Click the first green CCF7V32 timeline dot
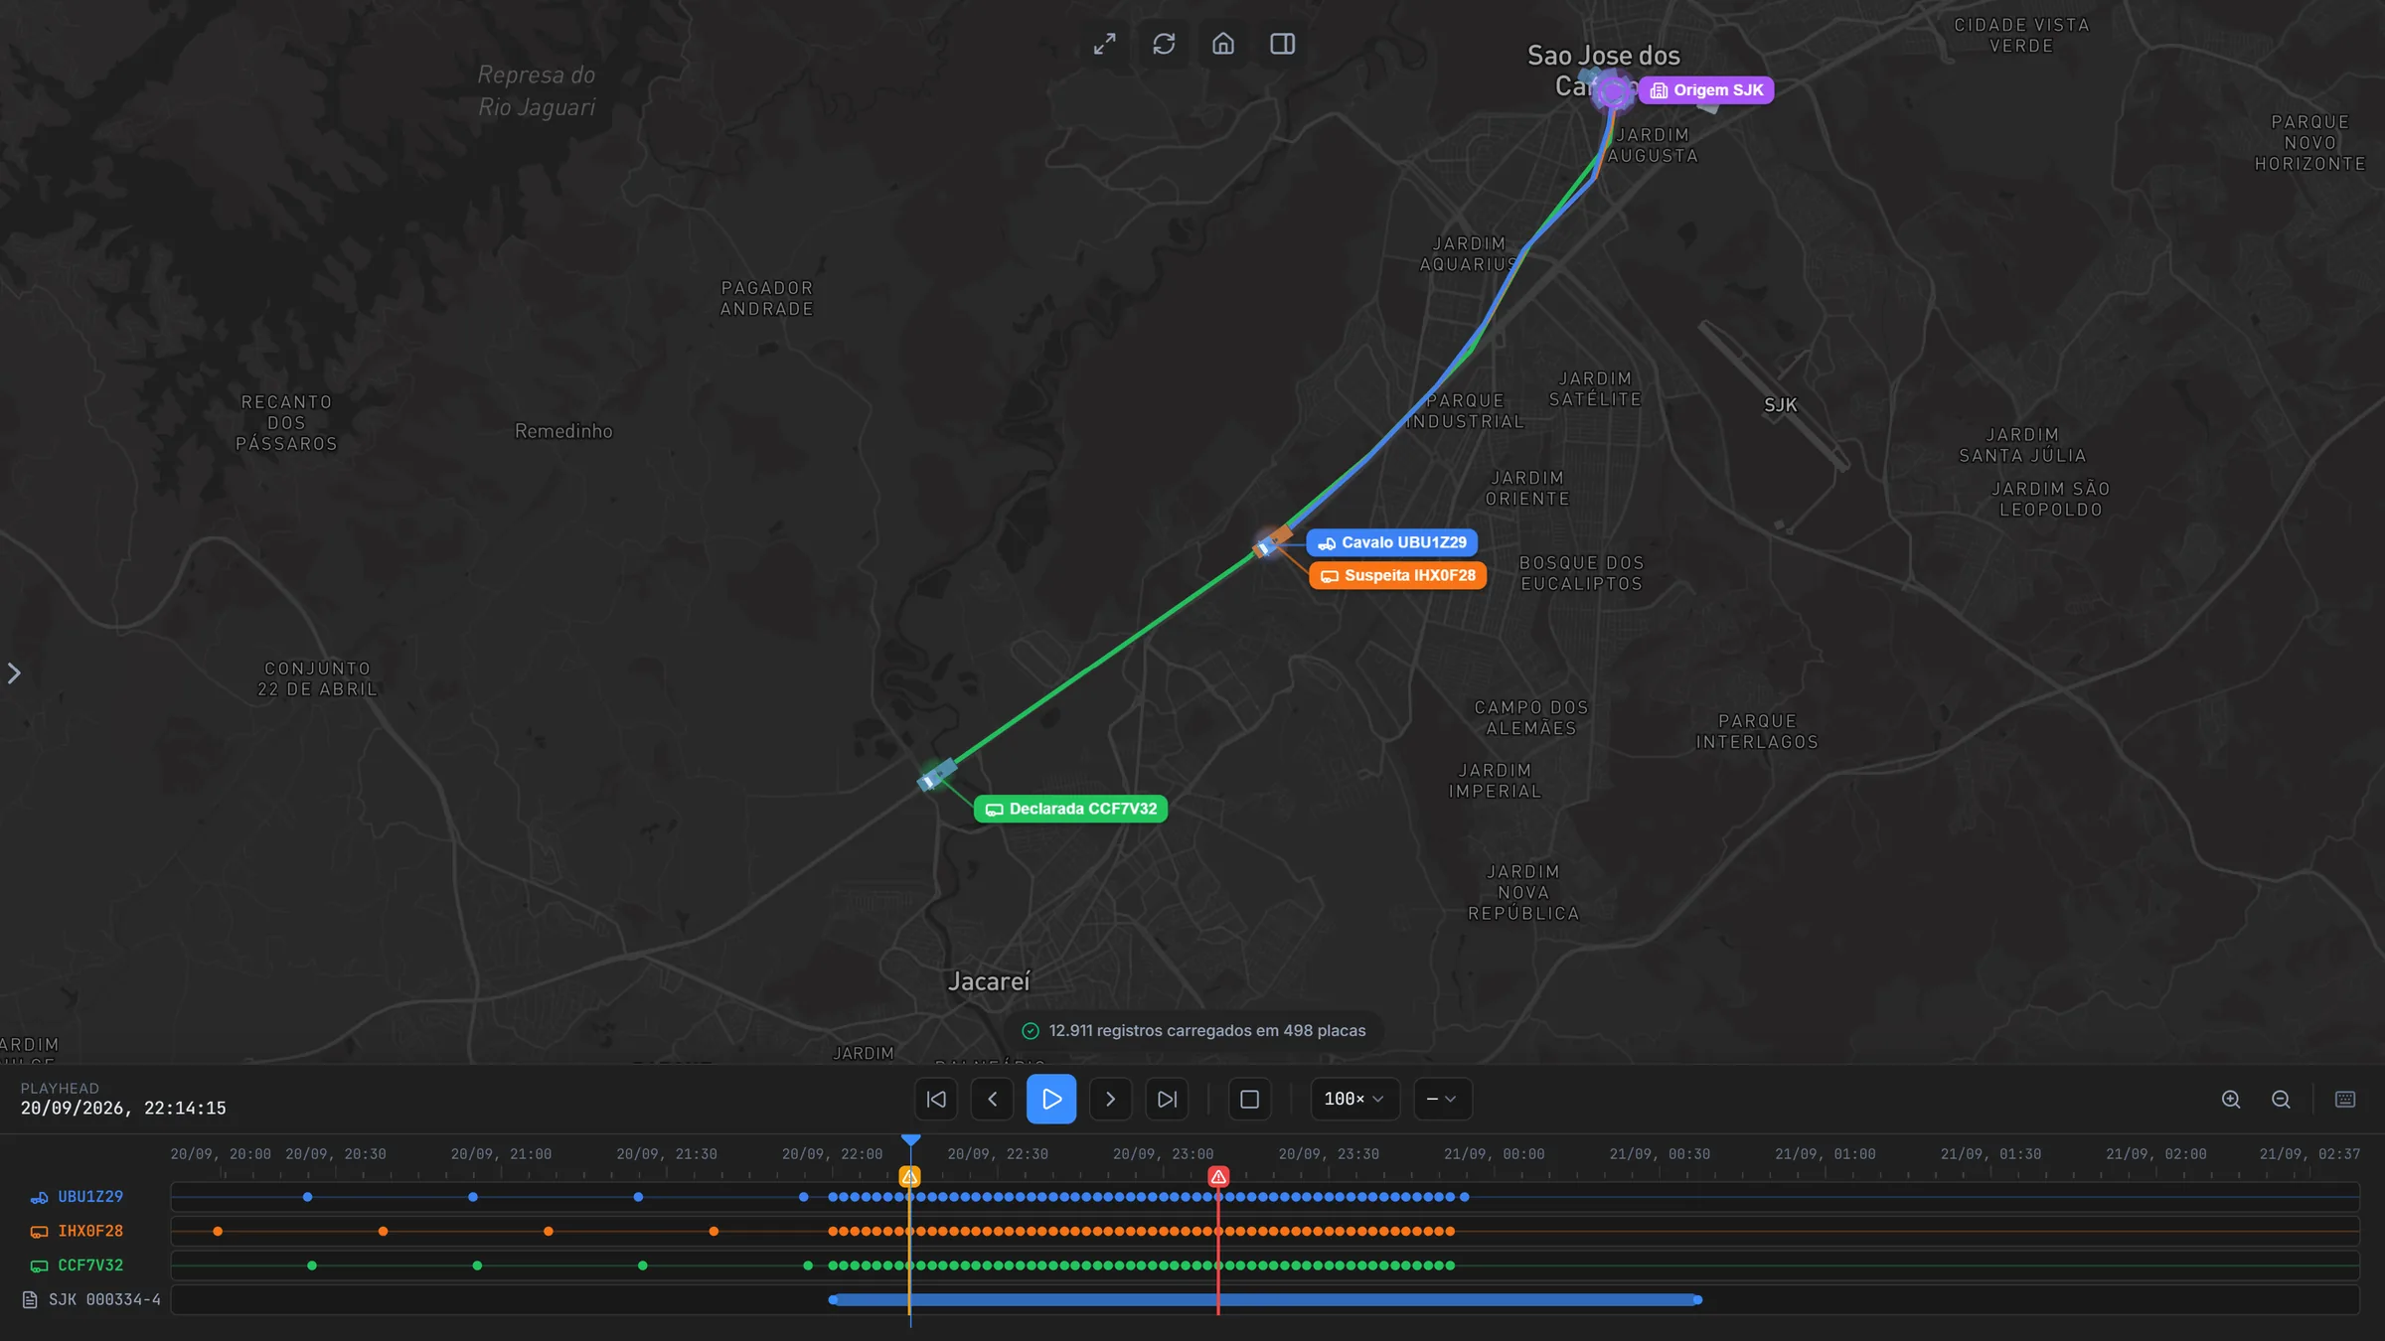Screen dimensions: 2385x1341 (312, 1266)
